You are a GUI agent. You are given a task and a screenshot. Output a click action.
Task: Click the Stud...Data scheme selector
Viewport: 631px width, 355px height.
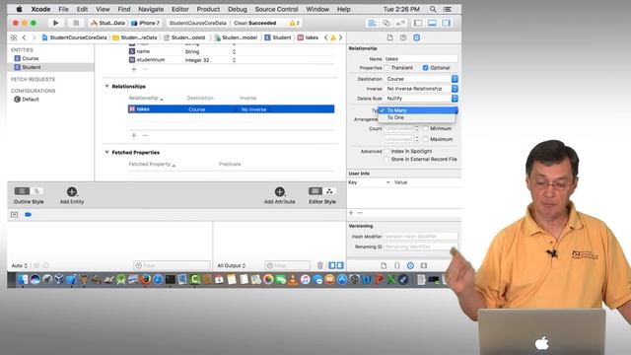pos(107,23)
